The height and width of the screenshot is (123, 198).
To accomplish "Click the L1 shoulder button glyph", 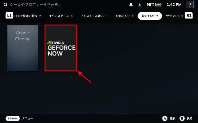I will 9,15.
